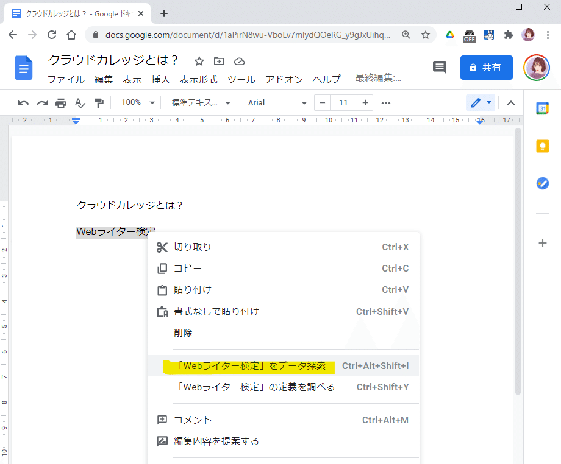Click the Redo icon in the toolbar
This screenshot has height=464, width=561.
41,102
